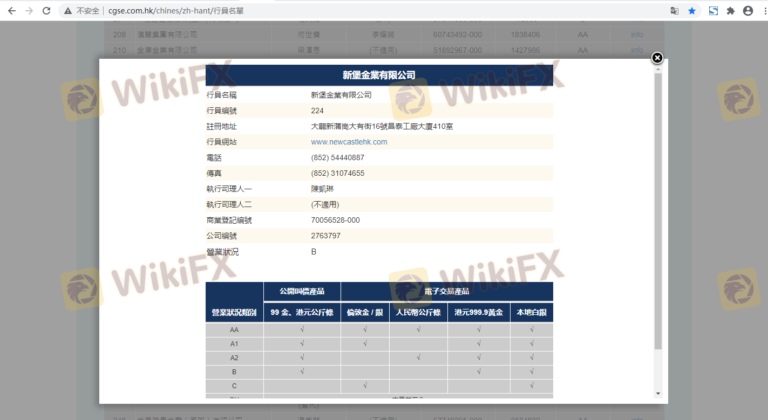
Task: Select the company number 2763797
Action: (325, 236)
